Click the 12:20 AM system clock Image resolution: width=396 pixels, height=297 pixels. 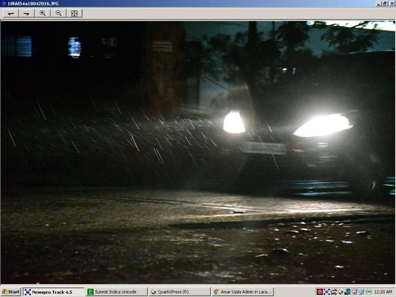[382, 292]
